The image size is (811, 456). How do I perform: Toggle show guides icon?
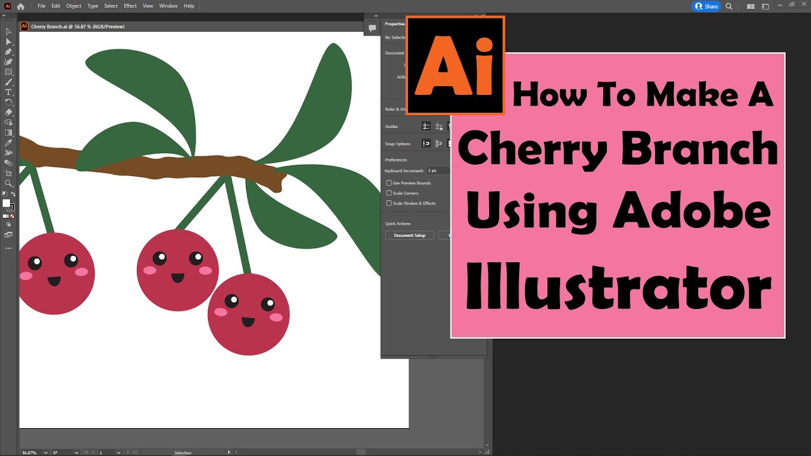426,126
